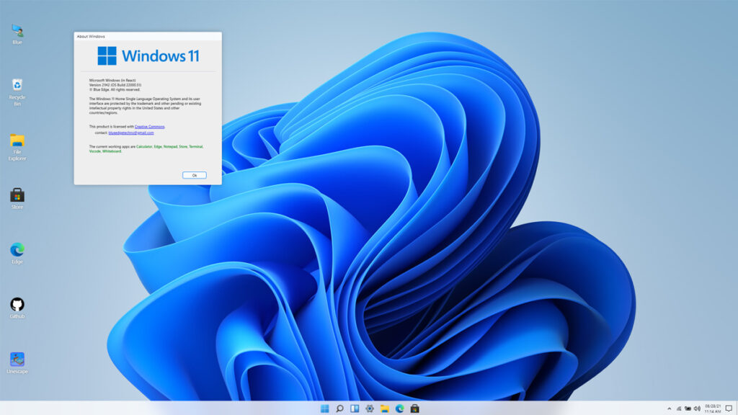Open the Edge desktop shortcut
Image resolution: width=738 pixels, height=415 pixels.
tap(17, 250)
